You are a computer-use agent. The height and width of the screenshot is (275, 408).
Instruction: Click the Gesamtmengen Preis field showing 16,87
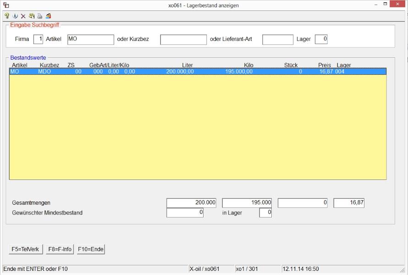[349, 203]
